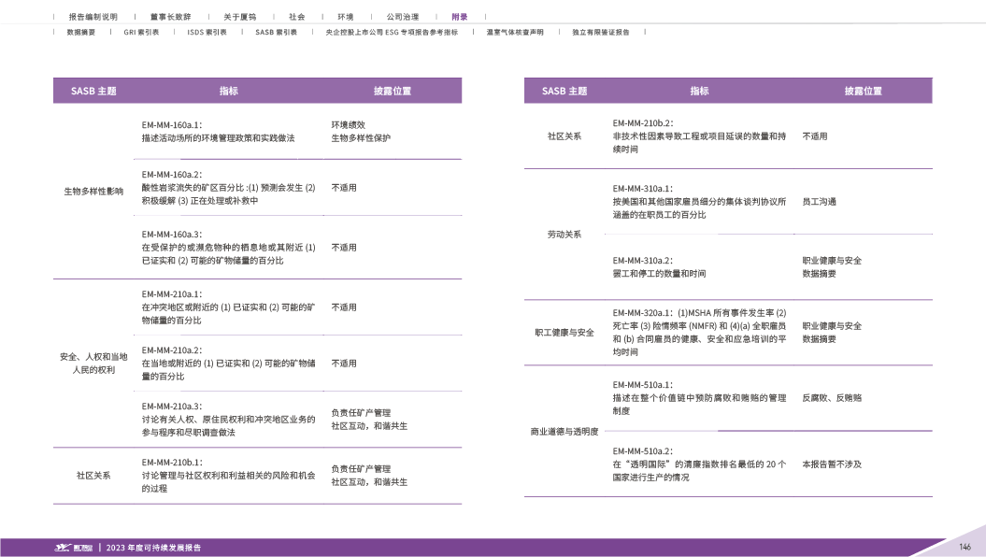This screenshot has width=986, height=557.
Task: Click the EM-MM-160a.1 indicator code
Action: pyautogui.click(x=172, y=124)
